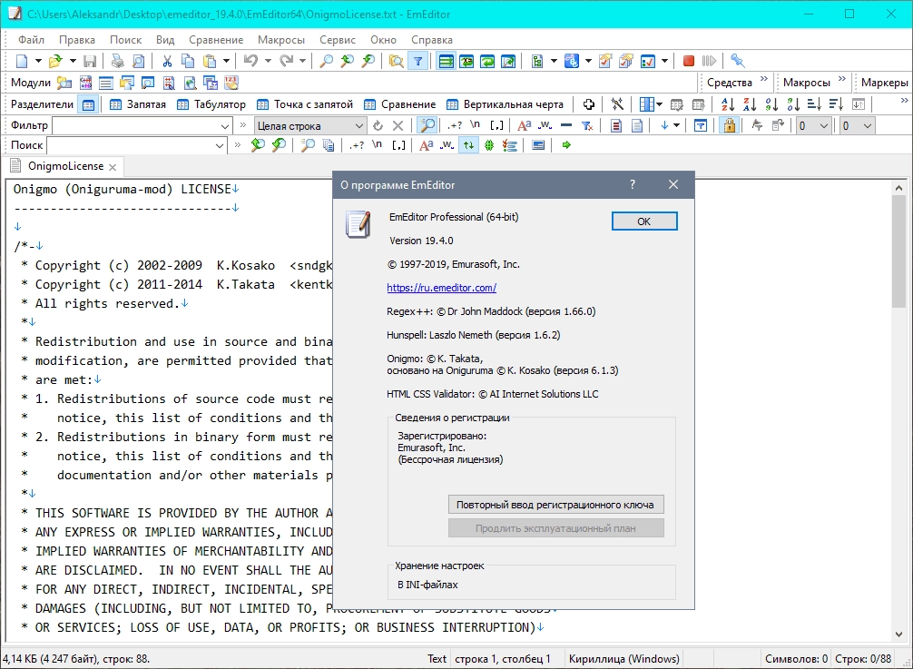Sort Z to A descending icon
Image resolution: width=913 pixels, height=669 pixels.
[x=750, y=104]
